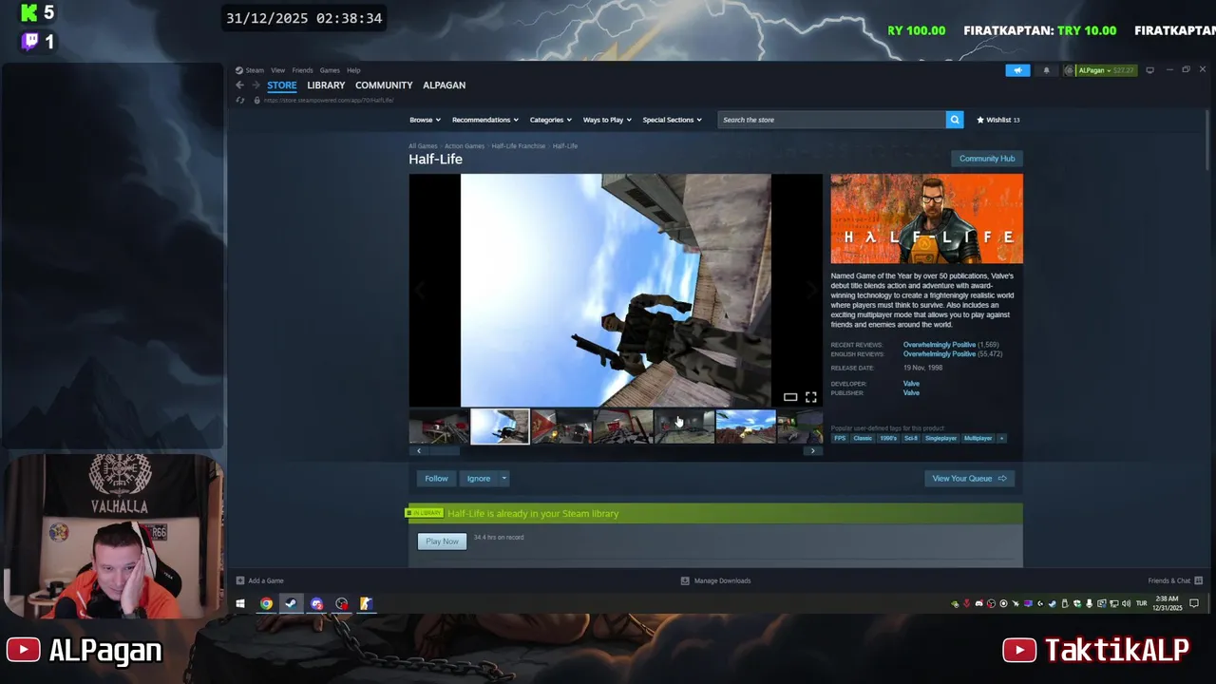
Task: Expand the Ways to Play dropdown
Action: tap(606, 120)
